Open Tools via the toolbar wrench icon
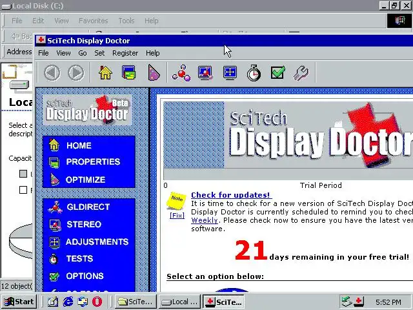Viewport: 413px width, 310px height. point(301,73)
